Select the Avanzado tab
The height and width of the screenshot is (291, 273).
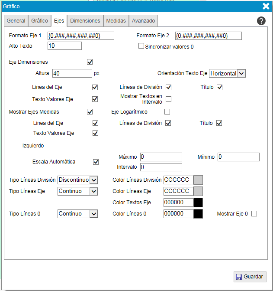coord(143,21)
